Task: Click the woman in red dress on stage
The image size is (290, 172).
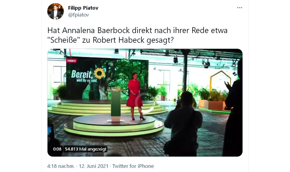Action: (x=135, y=96)
